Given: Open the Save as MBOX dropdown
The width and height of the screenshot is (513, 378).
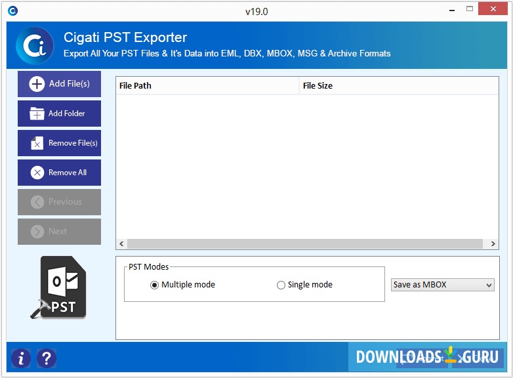Looking at the screenshot, I should pos(443,285).
